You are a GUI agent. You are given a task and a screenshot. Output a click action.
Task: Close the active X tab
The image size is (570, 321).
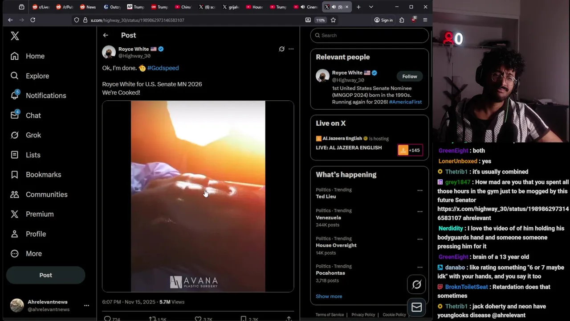point(346,7)
